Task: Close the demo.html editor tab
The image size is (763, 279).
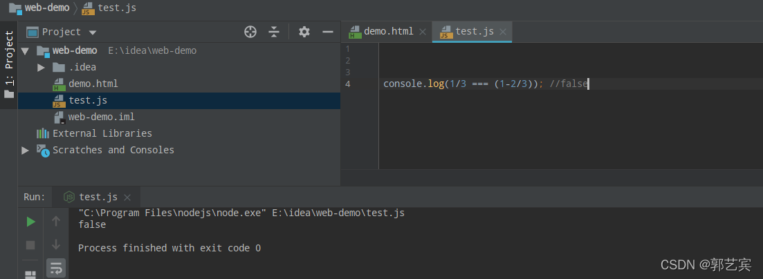Action: tap(423, 32)
